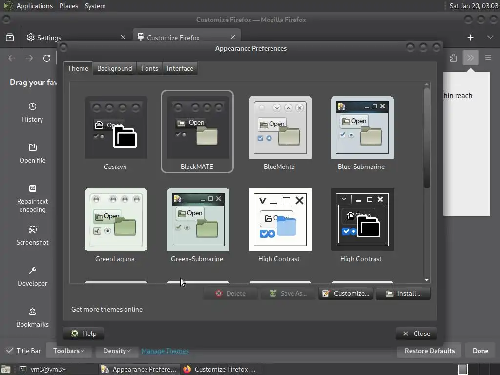Image resolution: width=500 pixels, height=375 pixels.
Task: Select the white High Contrast theme
Action: coord(280,220)
